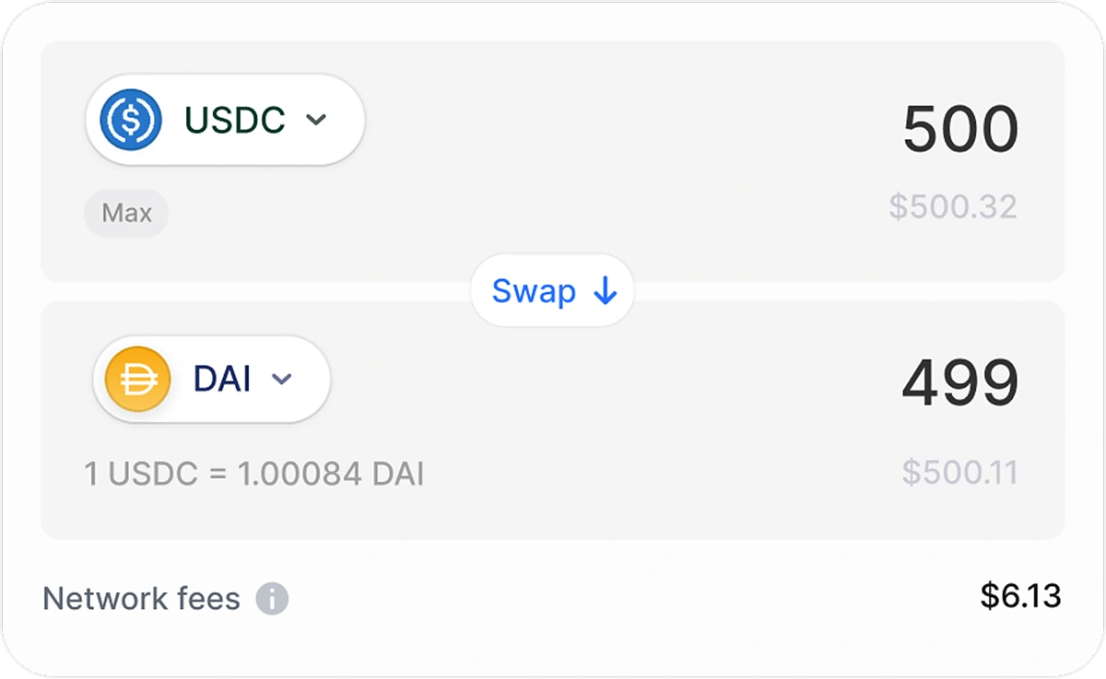Click the Network fees label
This screenshot has width=1106, height=679.
141,598
